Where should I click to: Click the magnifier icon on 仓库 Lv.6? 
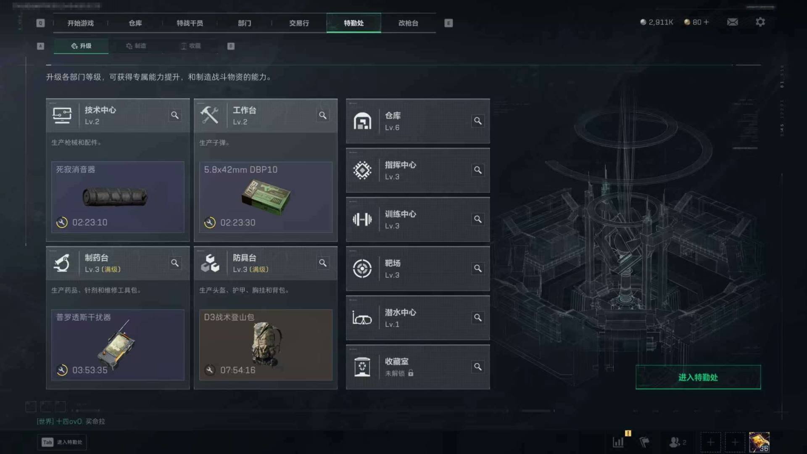[478, 121]
